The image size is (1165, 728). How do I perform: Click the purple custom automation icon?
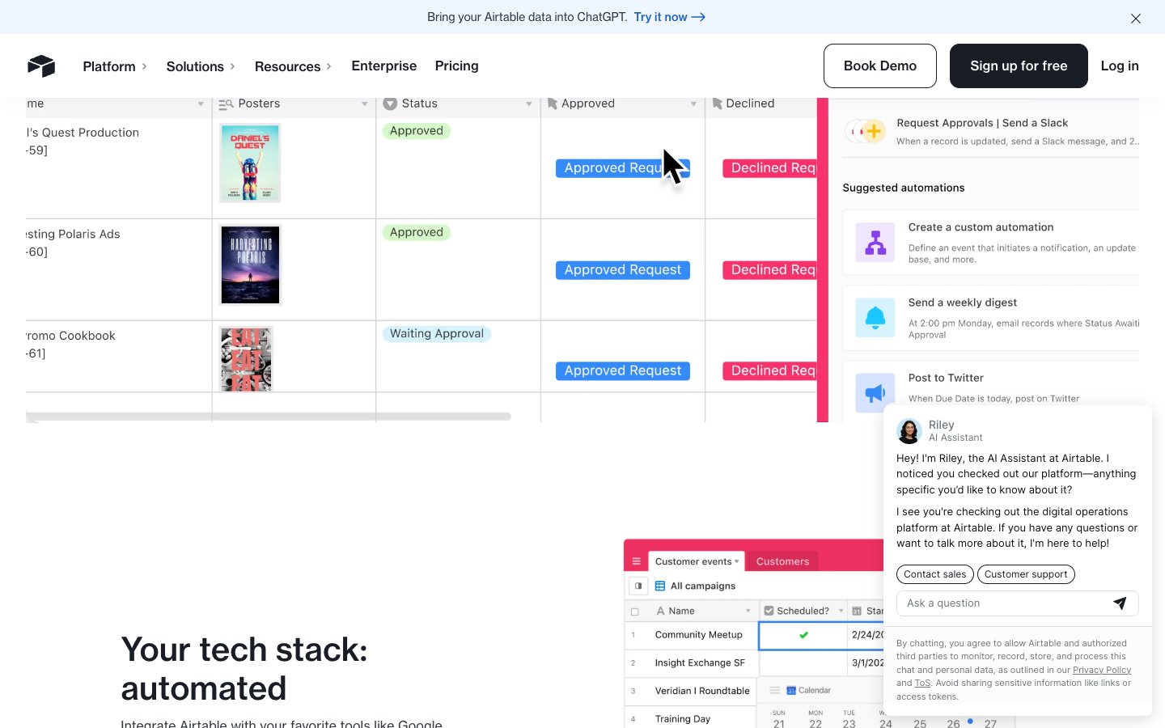pos(875,243)
